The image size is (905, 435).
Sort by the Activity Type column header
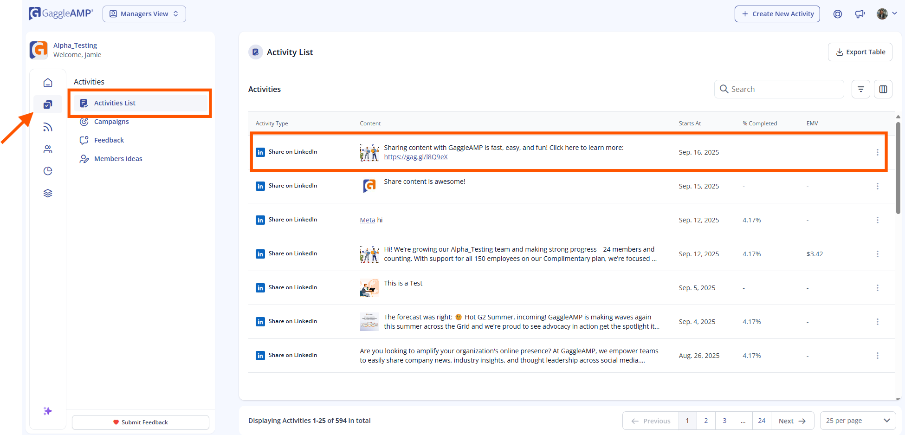pos(272,123)
